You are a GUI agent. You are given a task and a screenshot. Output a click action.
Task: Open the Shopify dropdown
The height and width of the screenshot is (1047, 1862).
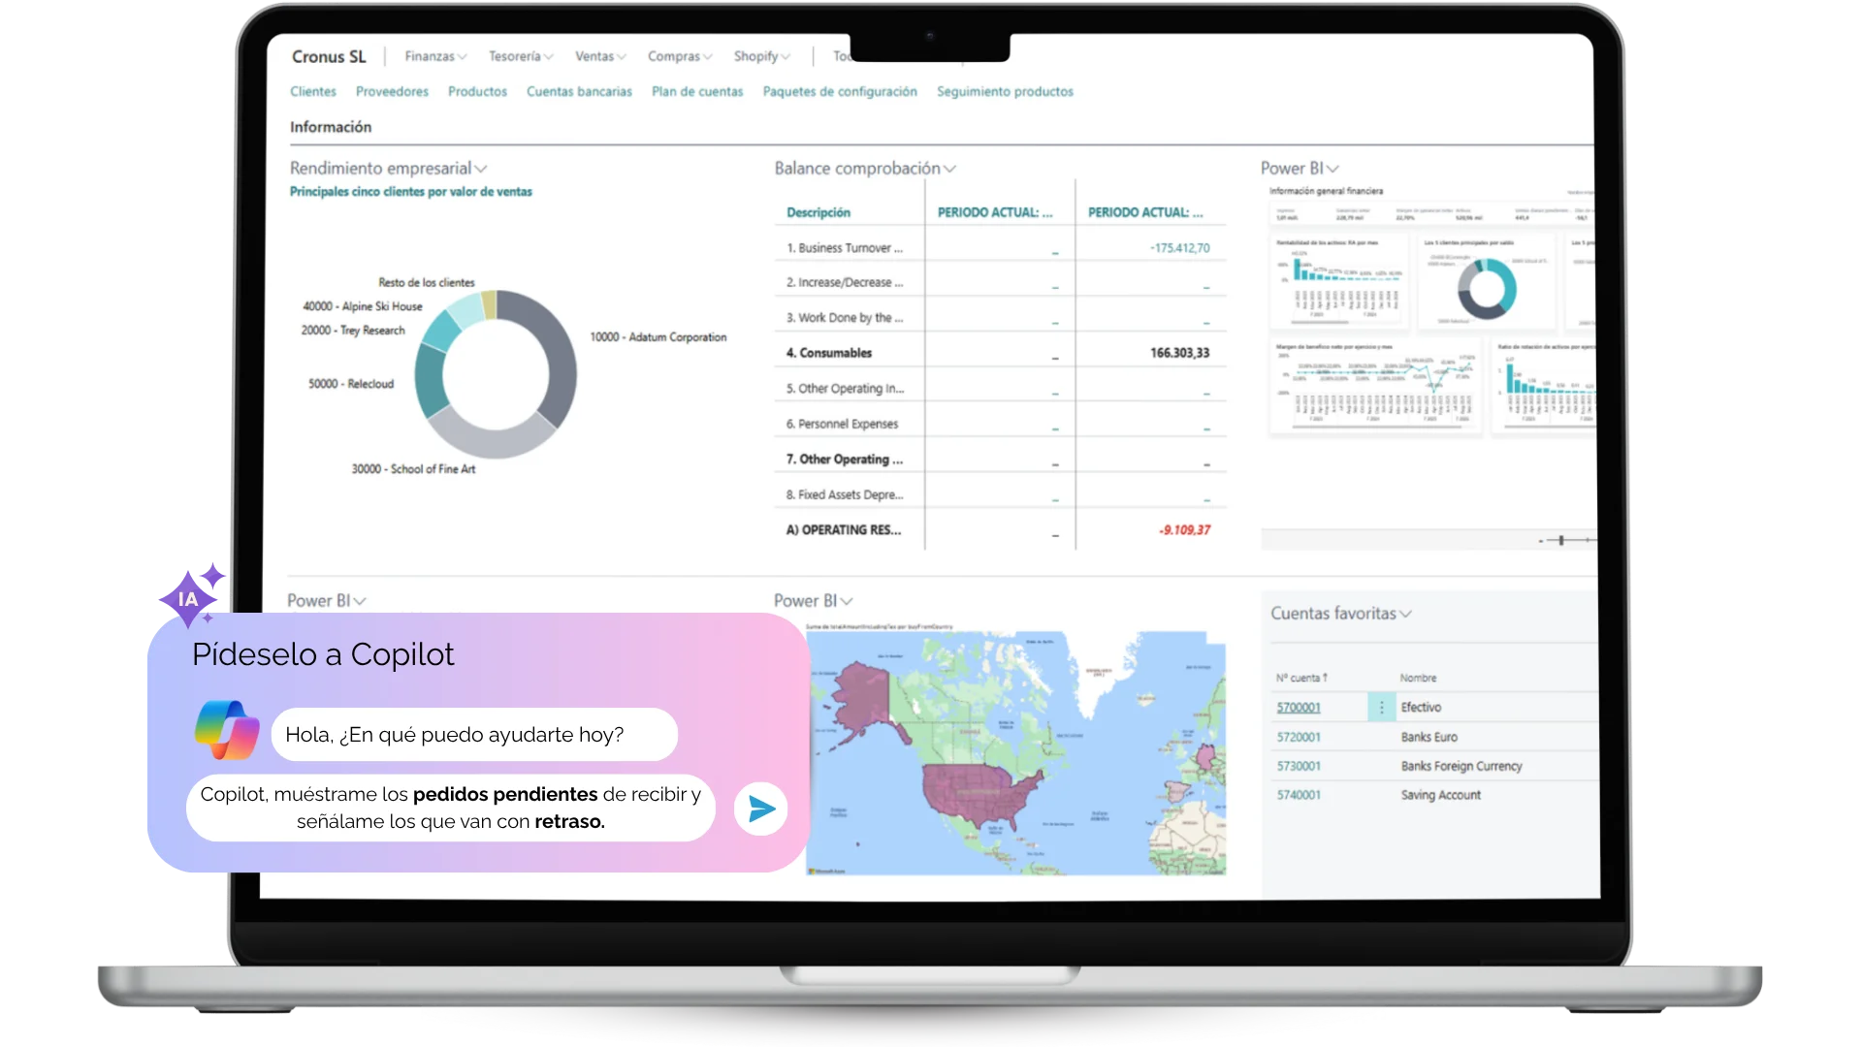pyautogui.click(x=760, y=56)
